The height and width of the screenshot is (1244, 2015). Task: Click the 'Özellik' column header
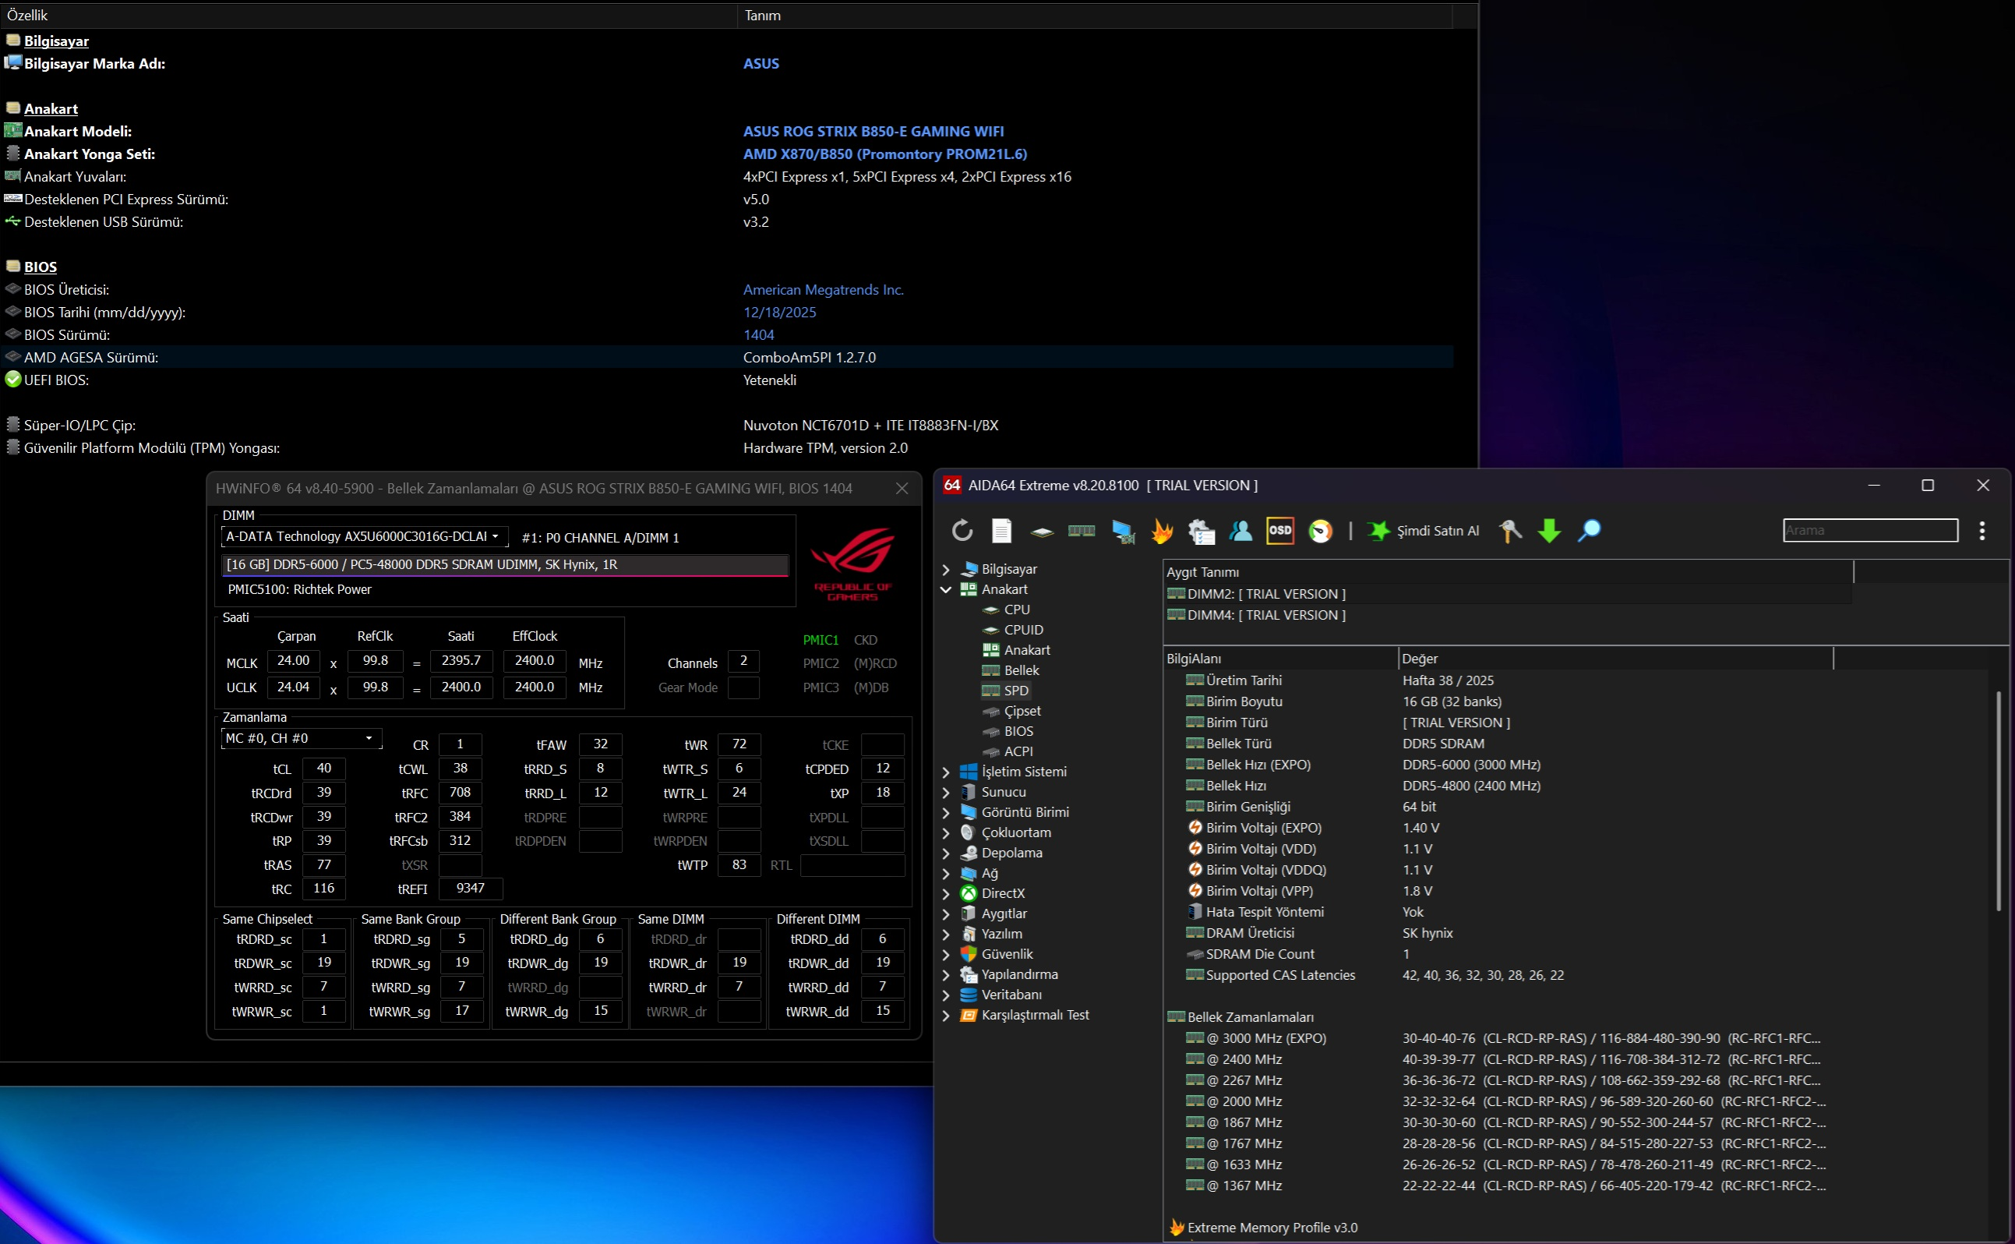pos(369,16)
